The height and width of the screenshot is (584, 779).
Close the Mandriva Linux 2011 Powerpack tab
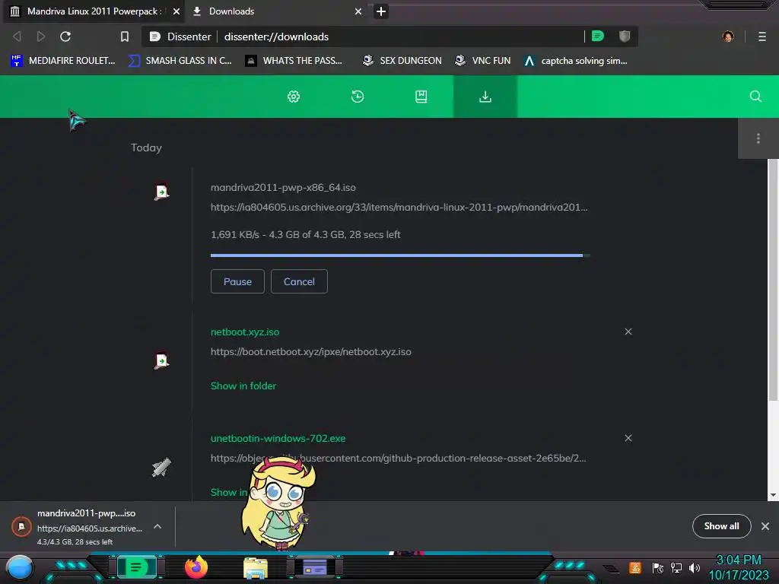(176, 11)
